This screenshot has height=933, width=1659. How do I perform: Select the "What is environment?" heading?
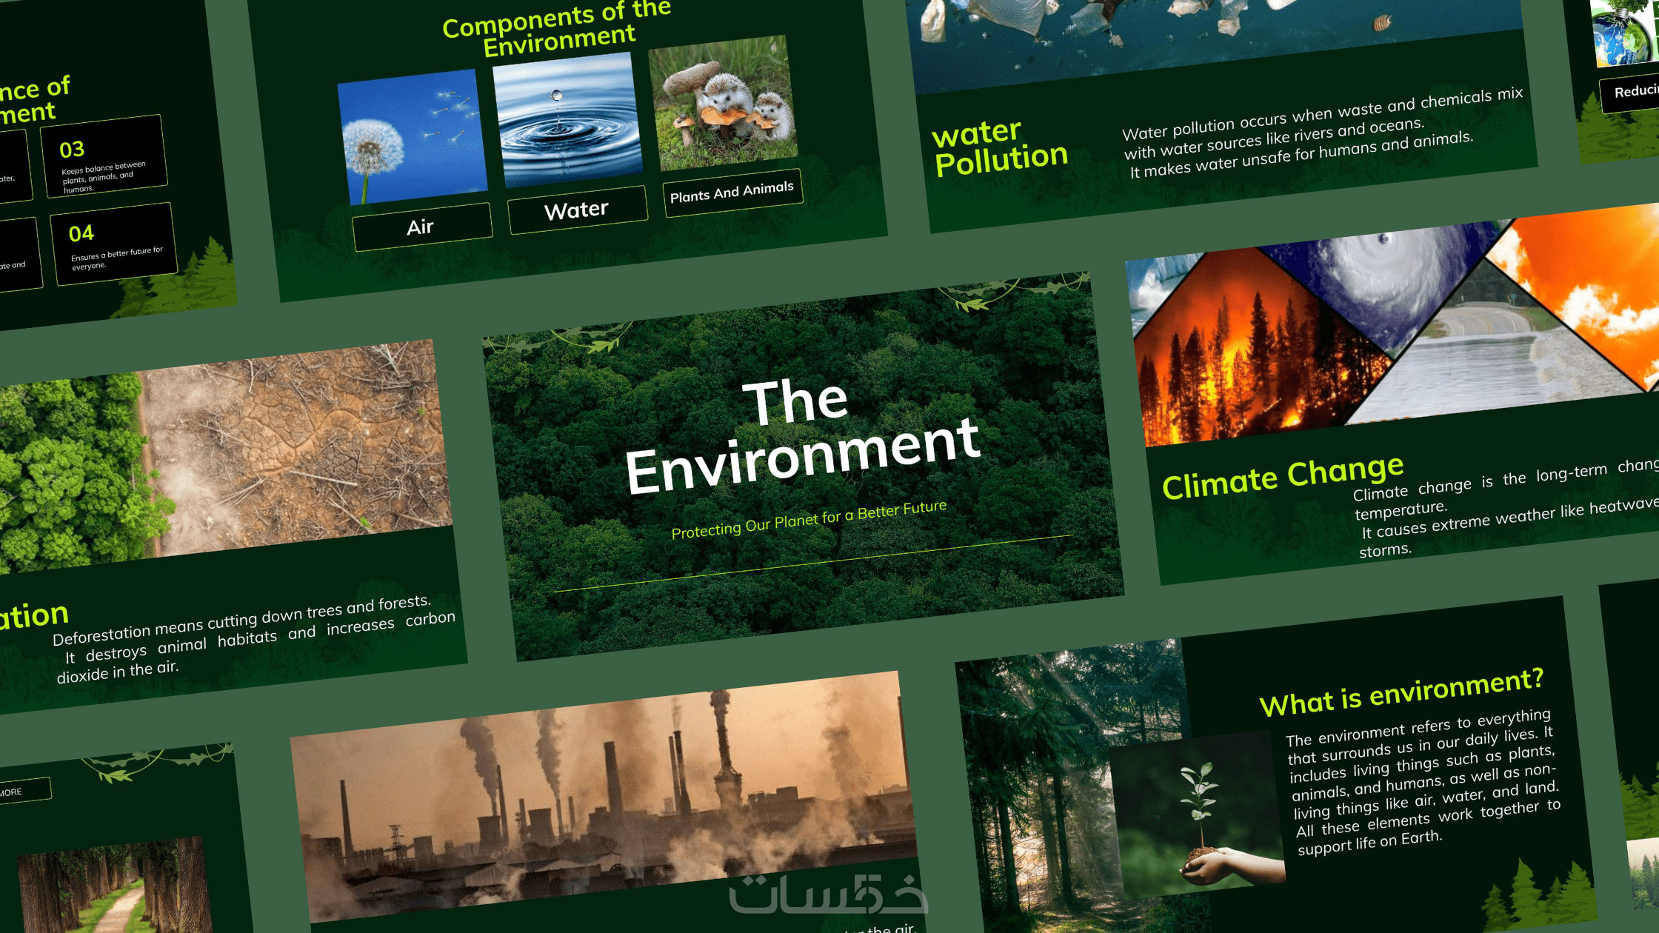[1401, 692]
